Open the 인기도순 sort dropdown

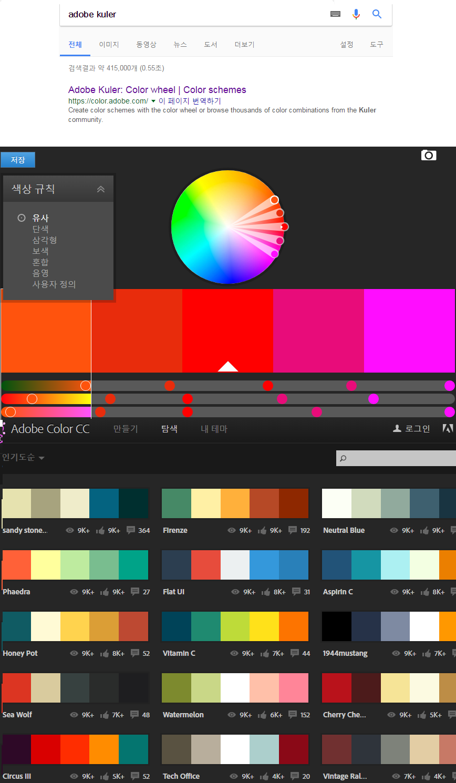[x=23, y=458]
